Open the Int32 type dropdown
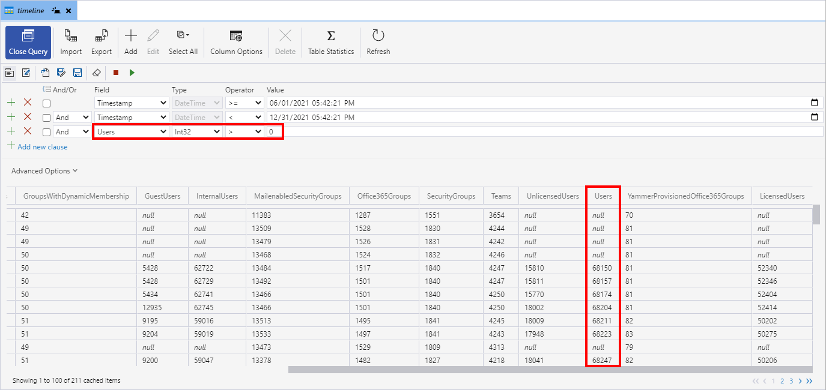This screenshot has width=826, height=390. coord(197,131)
